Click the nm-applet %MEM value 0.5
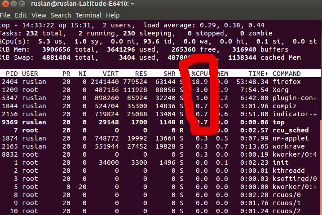This screenshot has height=215, width=322. [222, 138]
